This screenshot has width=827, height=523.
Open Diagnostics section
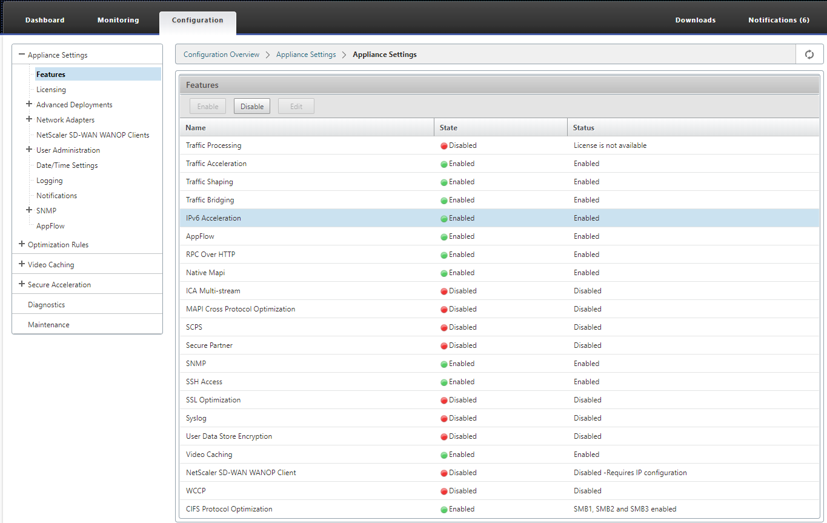(x=46, y=305)
